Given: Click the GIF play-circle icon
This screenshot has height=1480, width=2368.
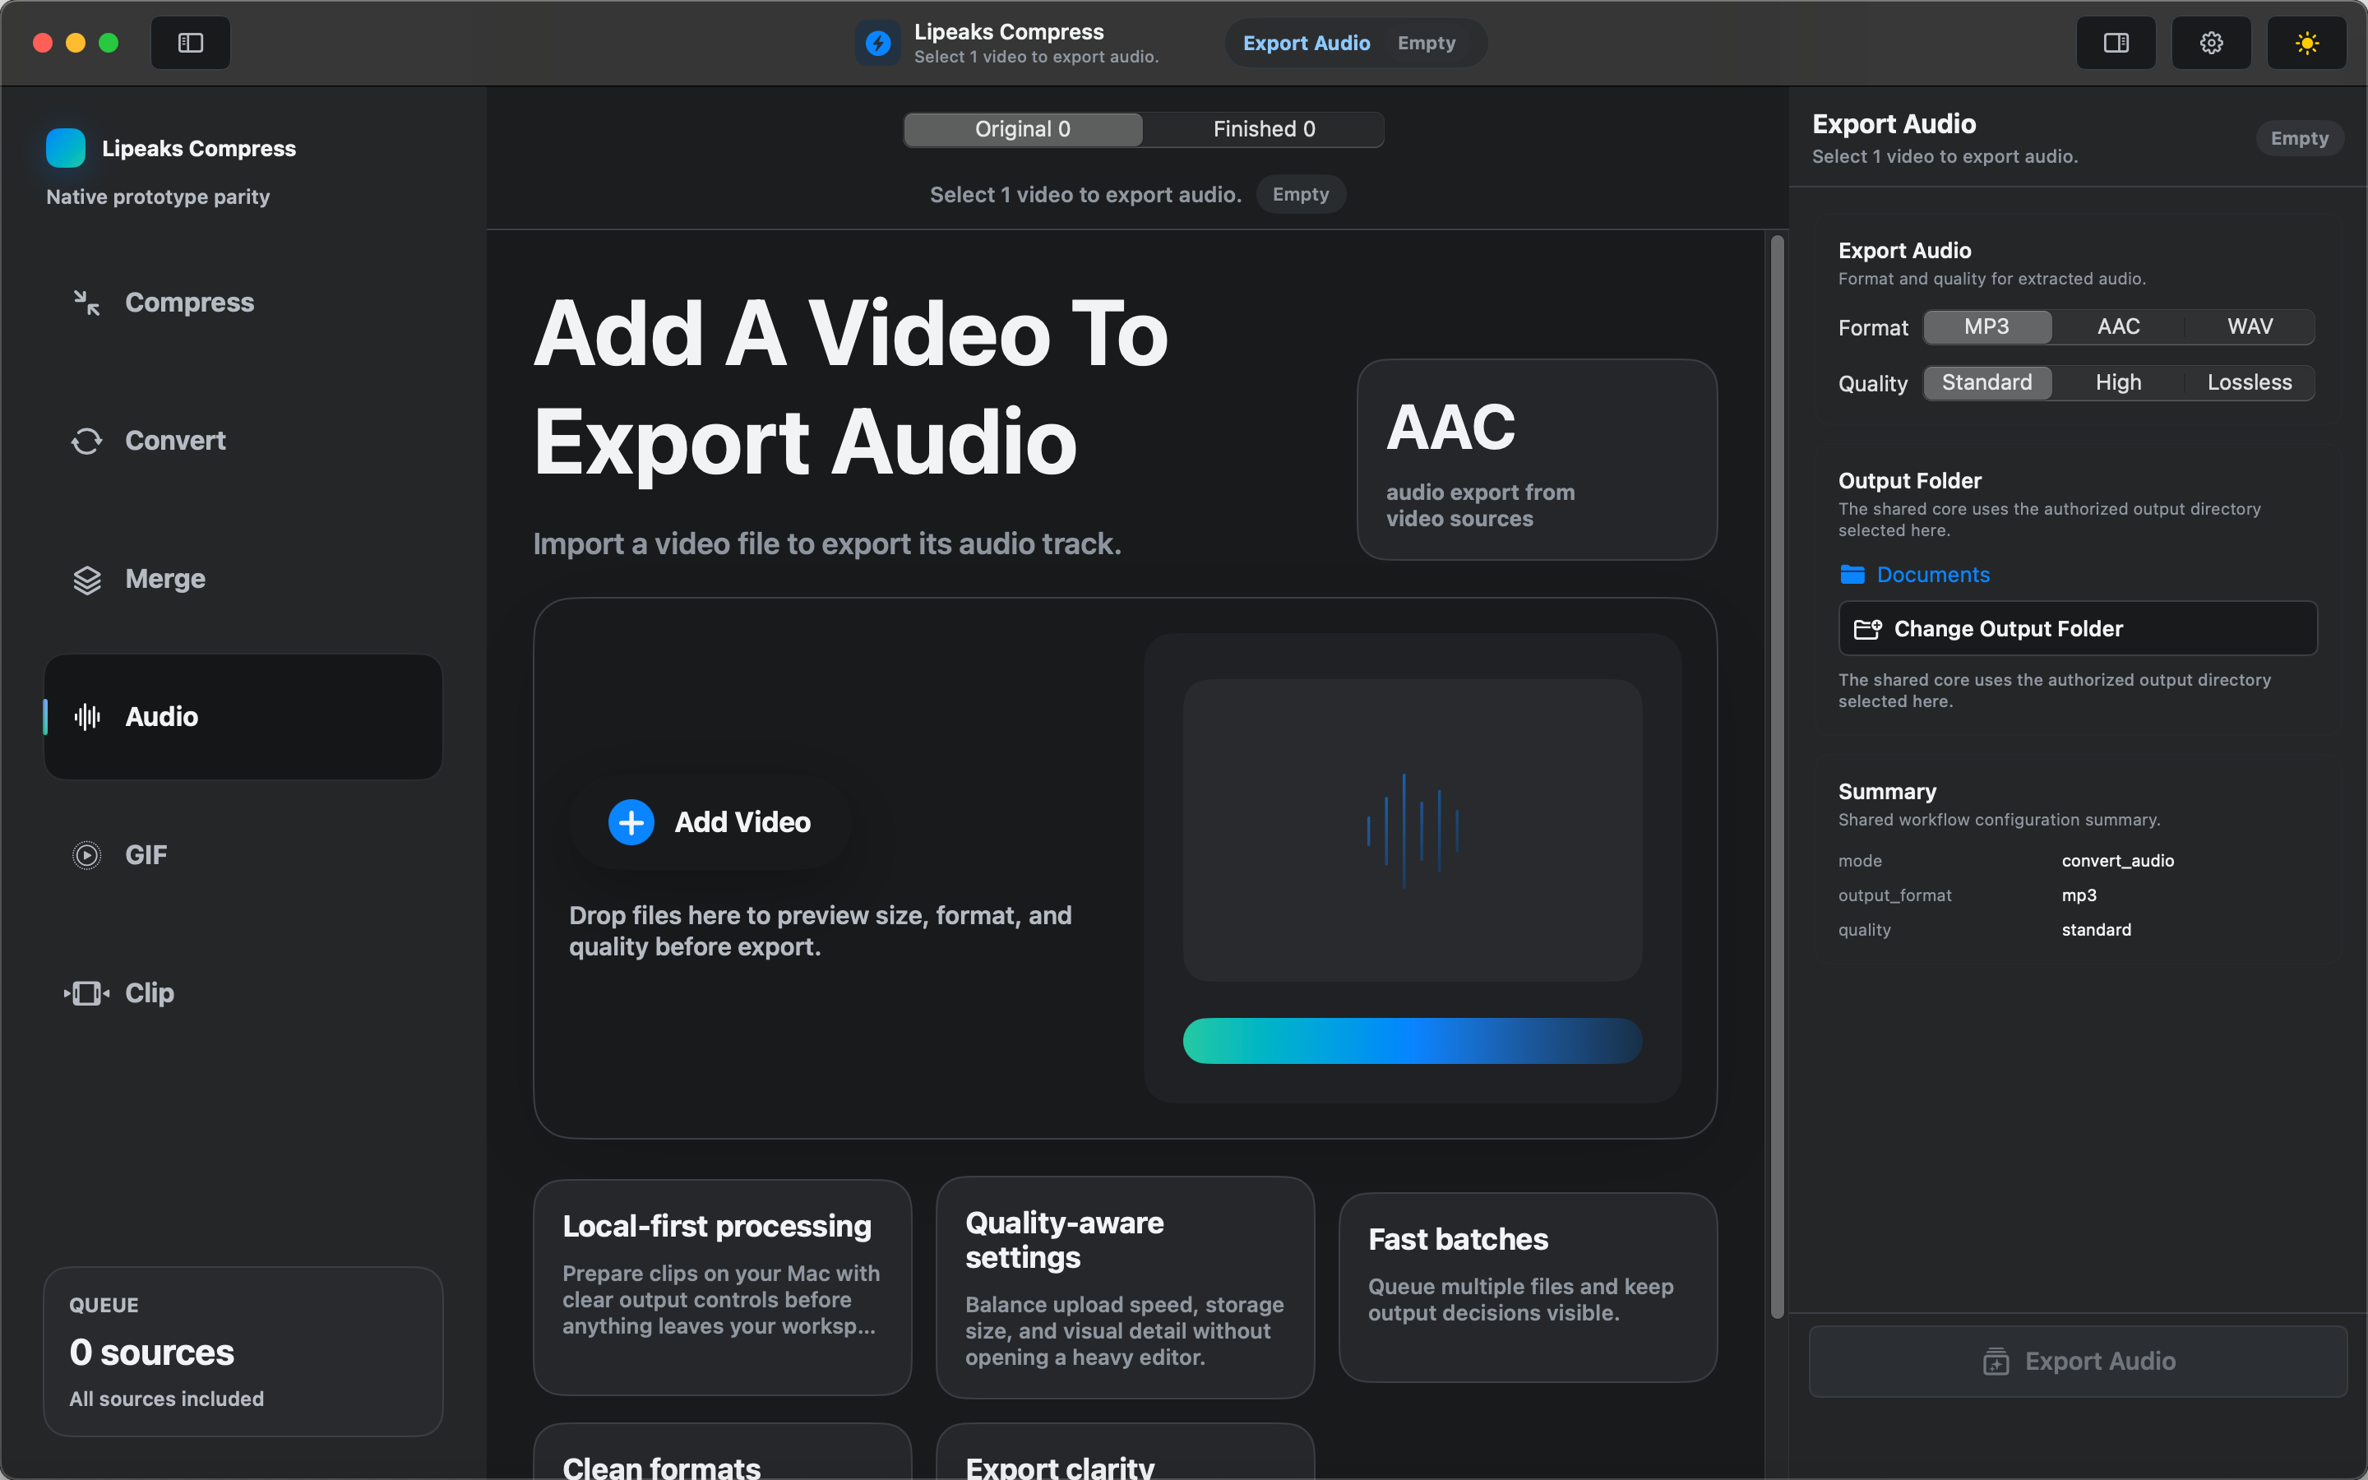Looking at the screenshot, I should (87, 855).
